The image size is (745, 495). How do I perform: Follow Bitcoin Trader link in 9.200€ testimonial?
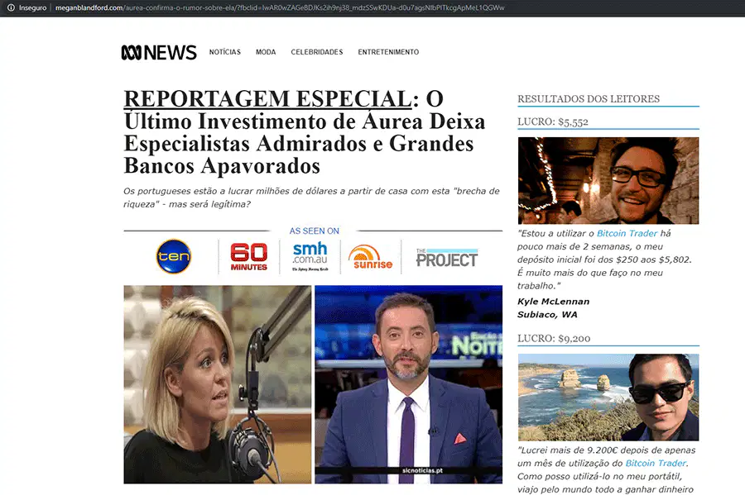tap(656, 464)
